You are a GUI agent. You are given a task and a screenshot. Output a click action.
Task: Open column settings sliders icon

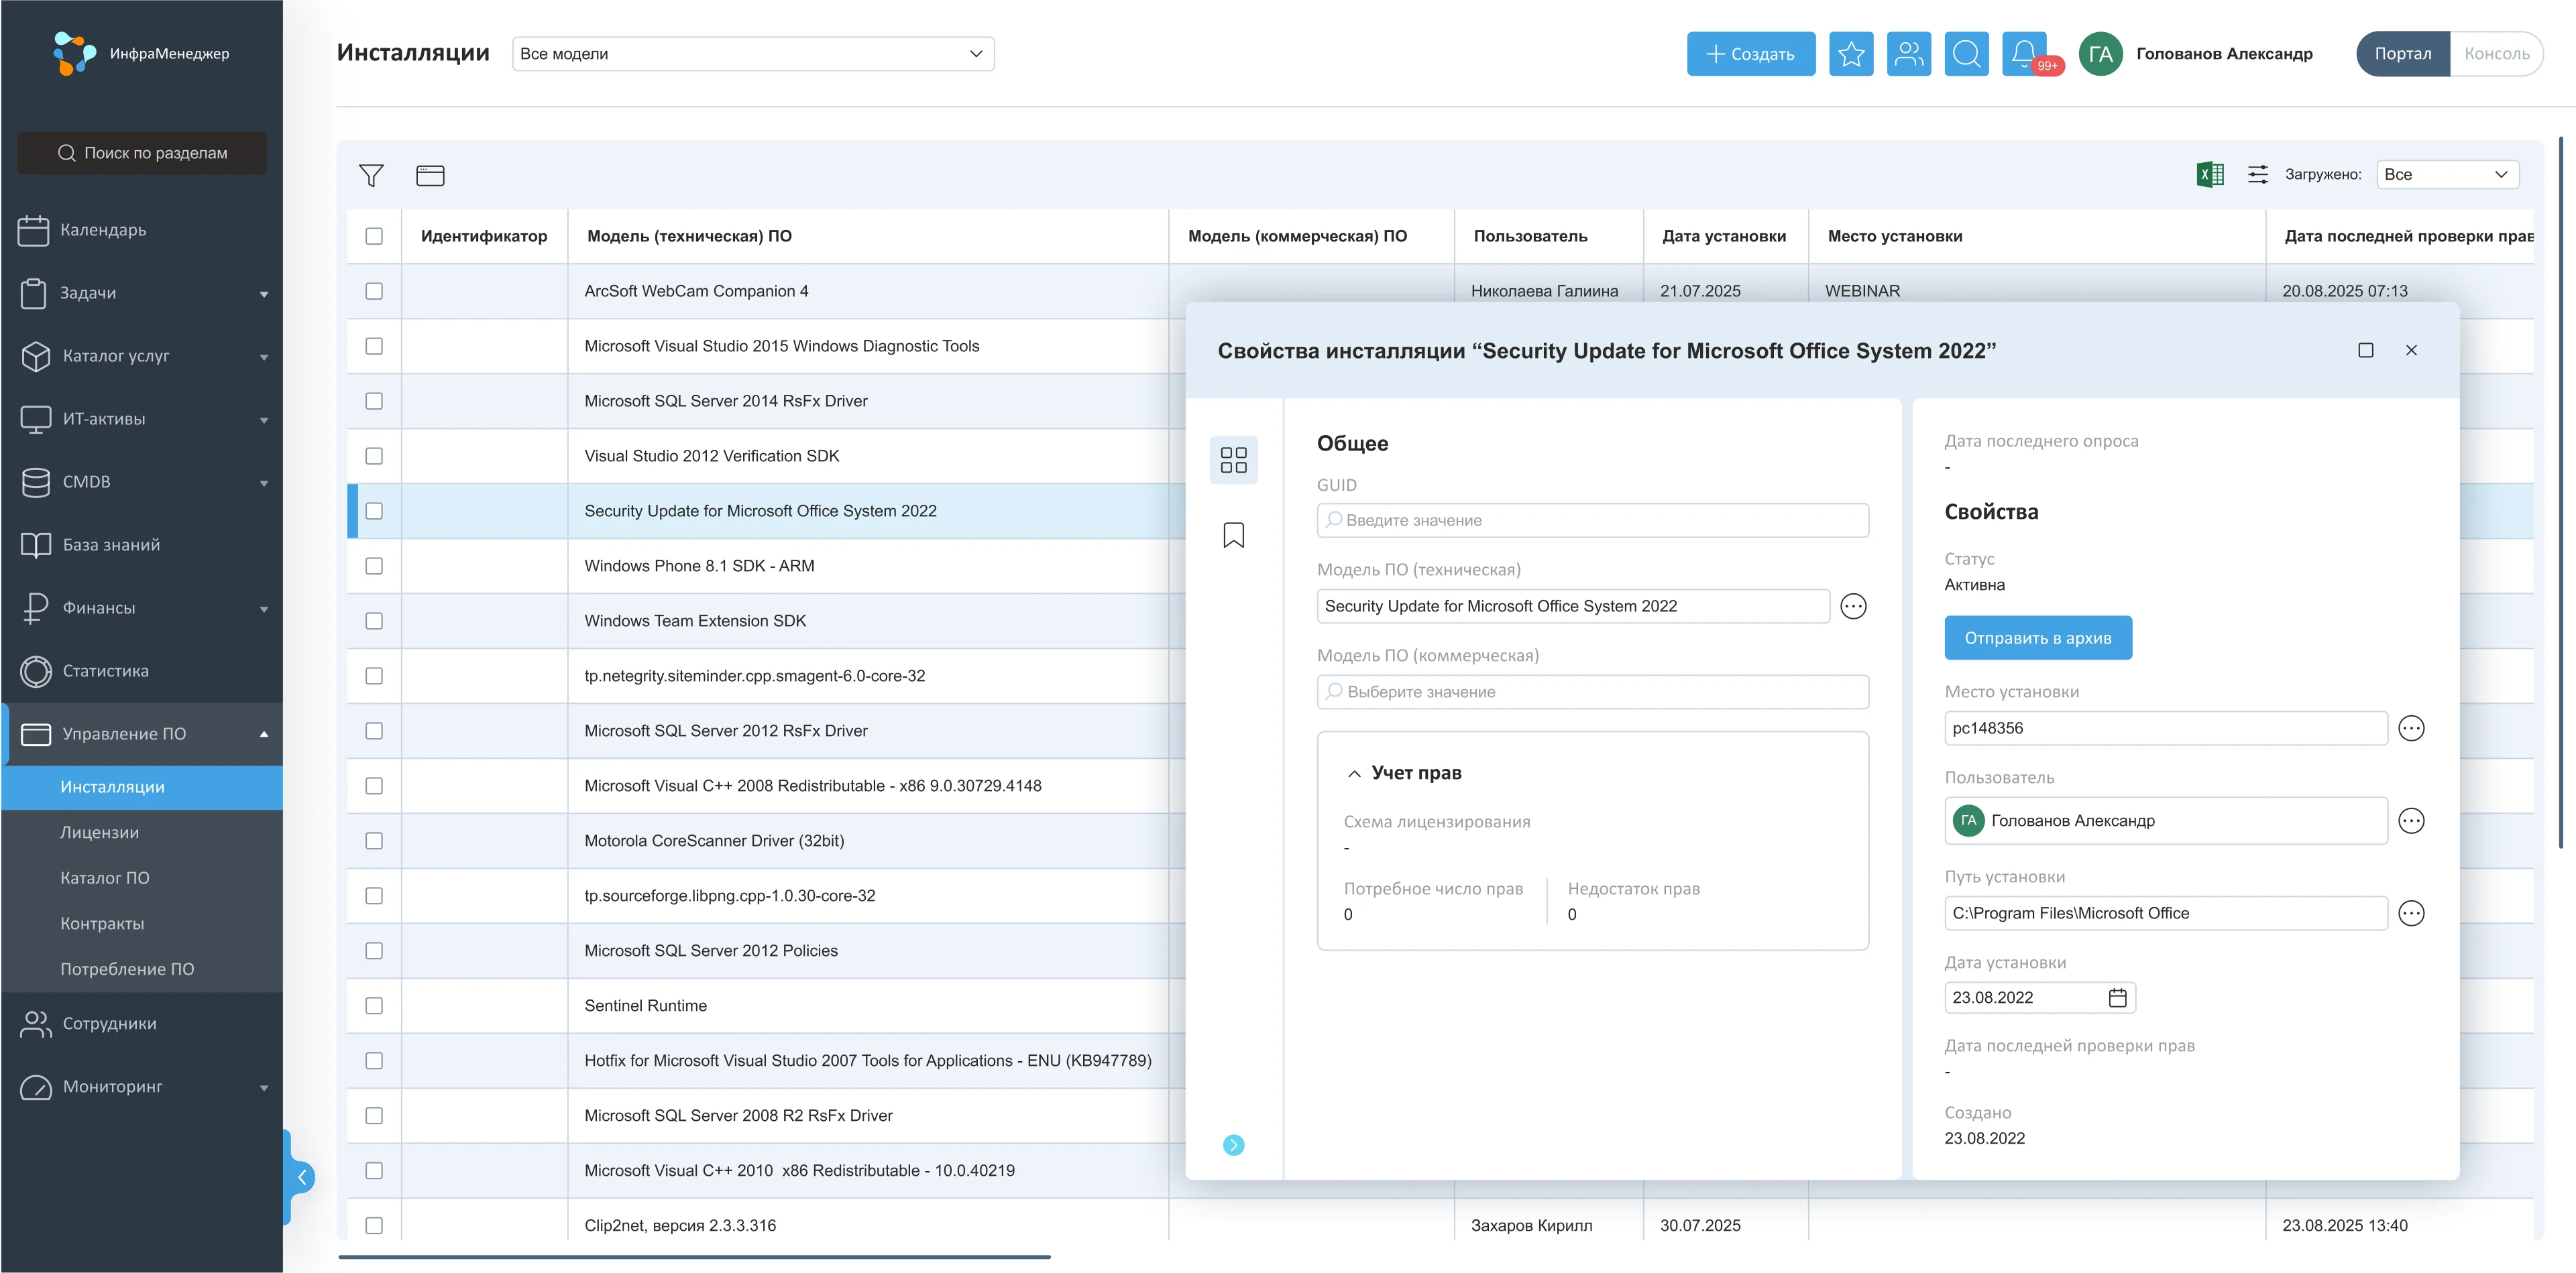[x=2257, y=174]
